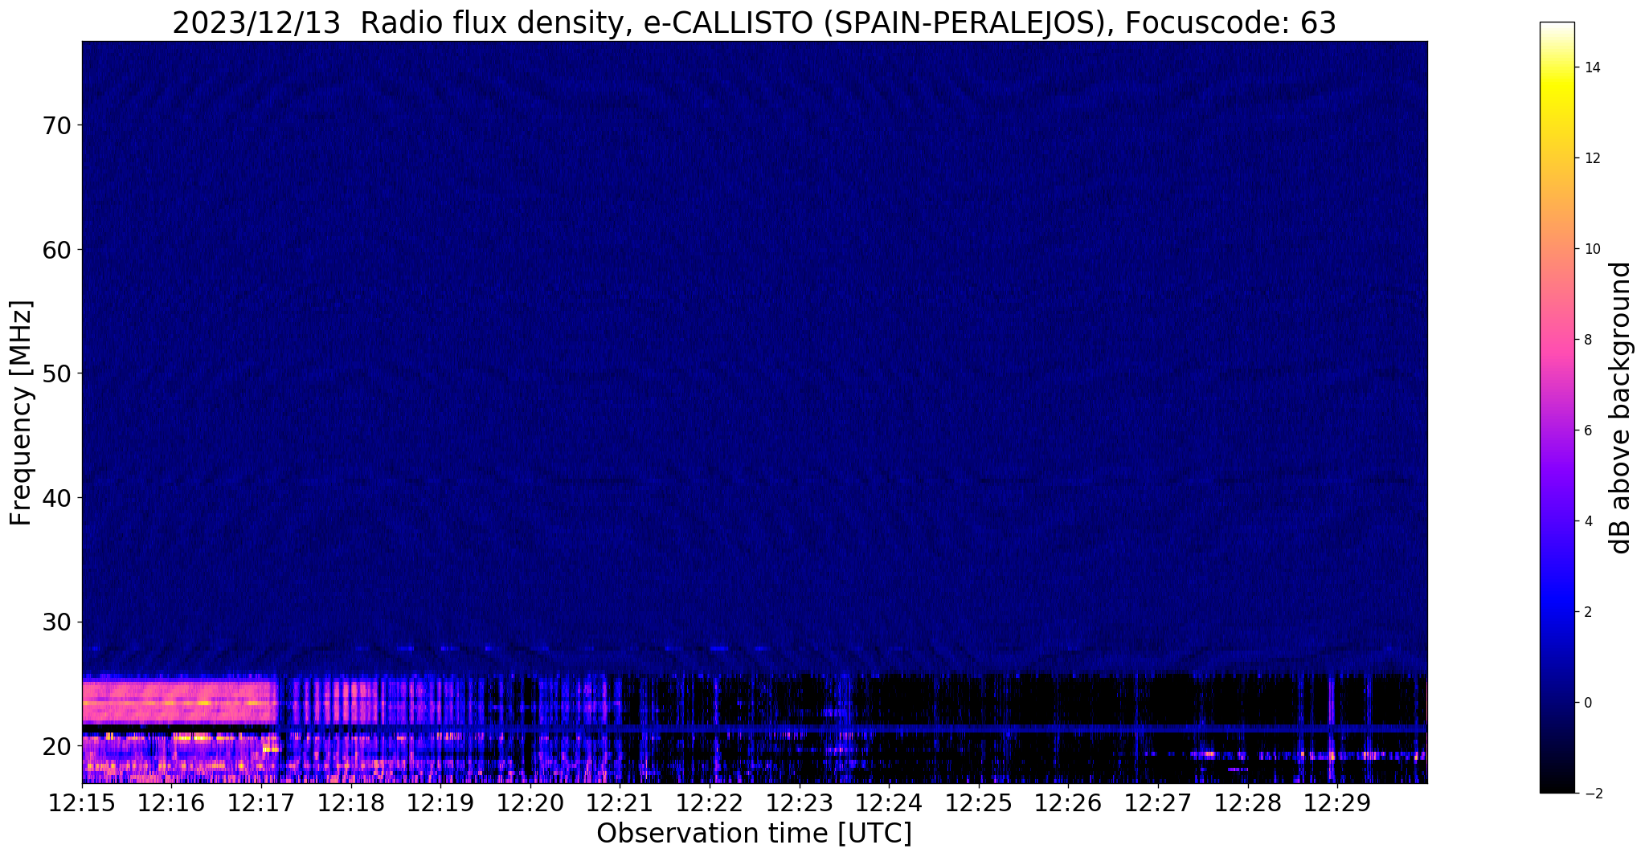Click the colorbar tick value 2
The height and width of the screenshot is (857, 1645).
(1588, 612)
